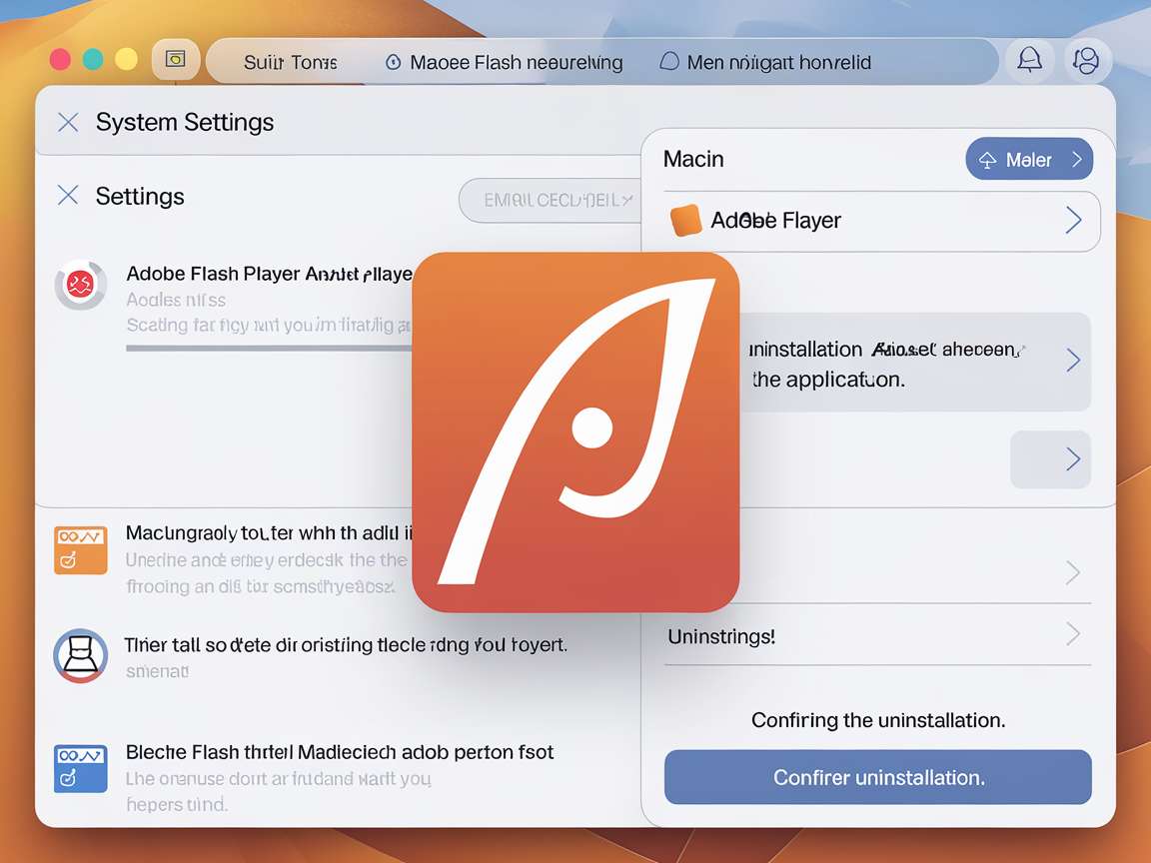Click the progress bar under Adobe Flash Player
This screenshot has height=863, width=1151.
pyautogui.click(x=270, y=348)
